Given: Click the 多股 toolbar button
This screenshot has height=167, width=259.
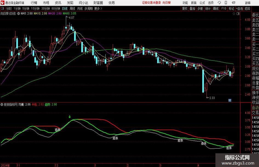Looking at the screenshot, I should [200, 9].
